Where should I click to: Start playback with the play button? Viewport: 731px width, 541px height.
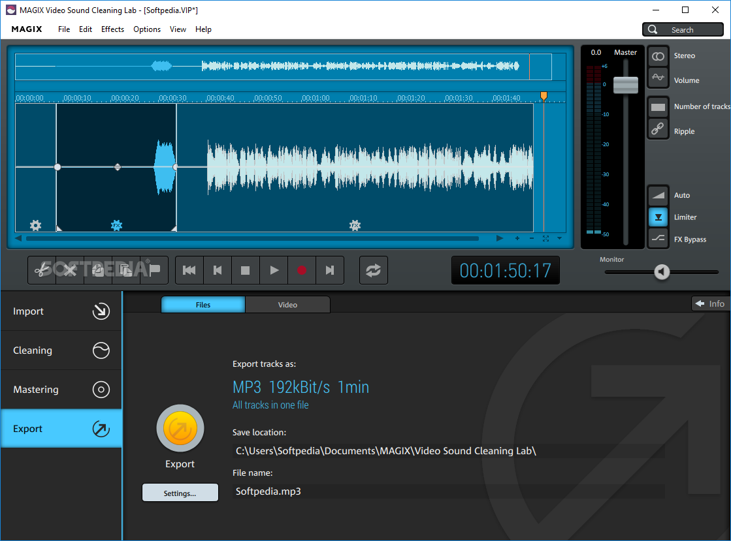[x=274, y=270]
